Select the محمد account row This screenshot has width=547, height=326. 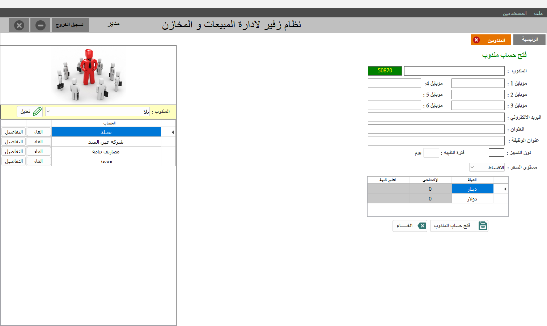[x=106, y=161]
